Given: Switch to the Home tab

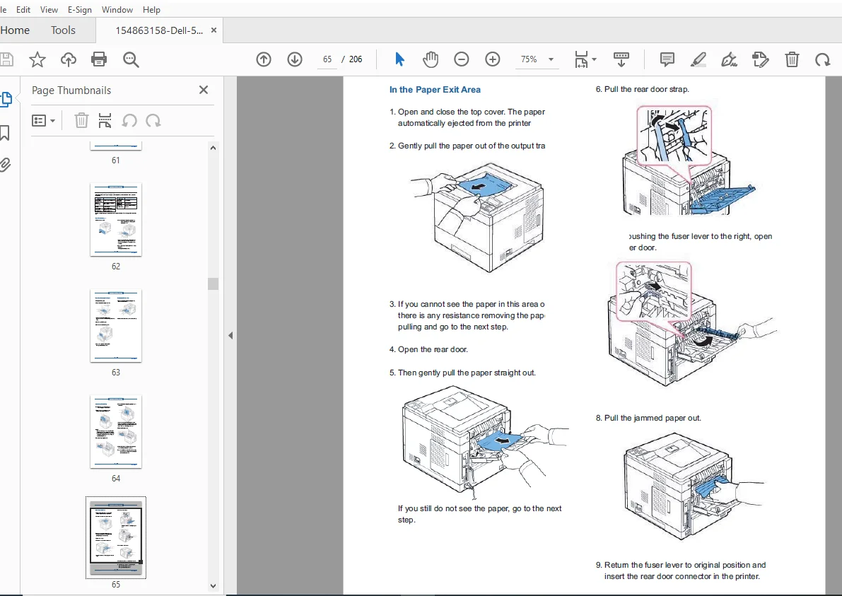Looking at the screenshot, I should click(15, 30).
